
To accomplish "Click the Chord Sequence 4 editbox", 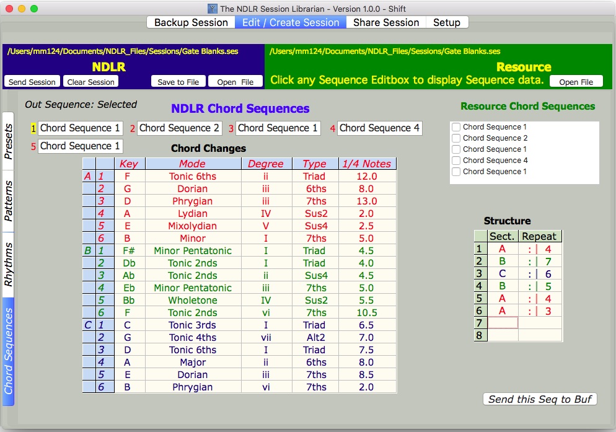I will 379,128.
